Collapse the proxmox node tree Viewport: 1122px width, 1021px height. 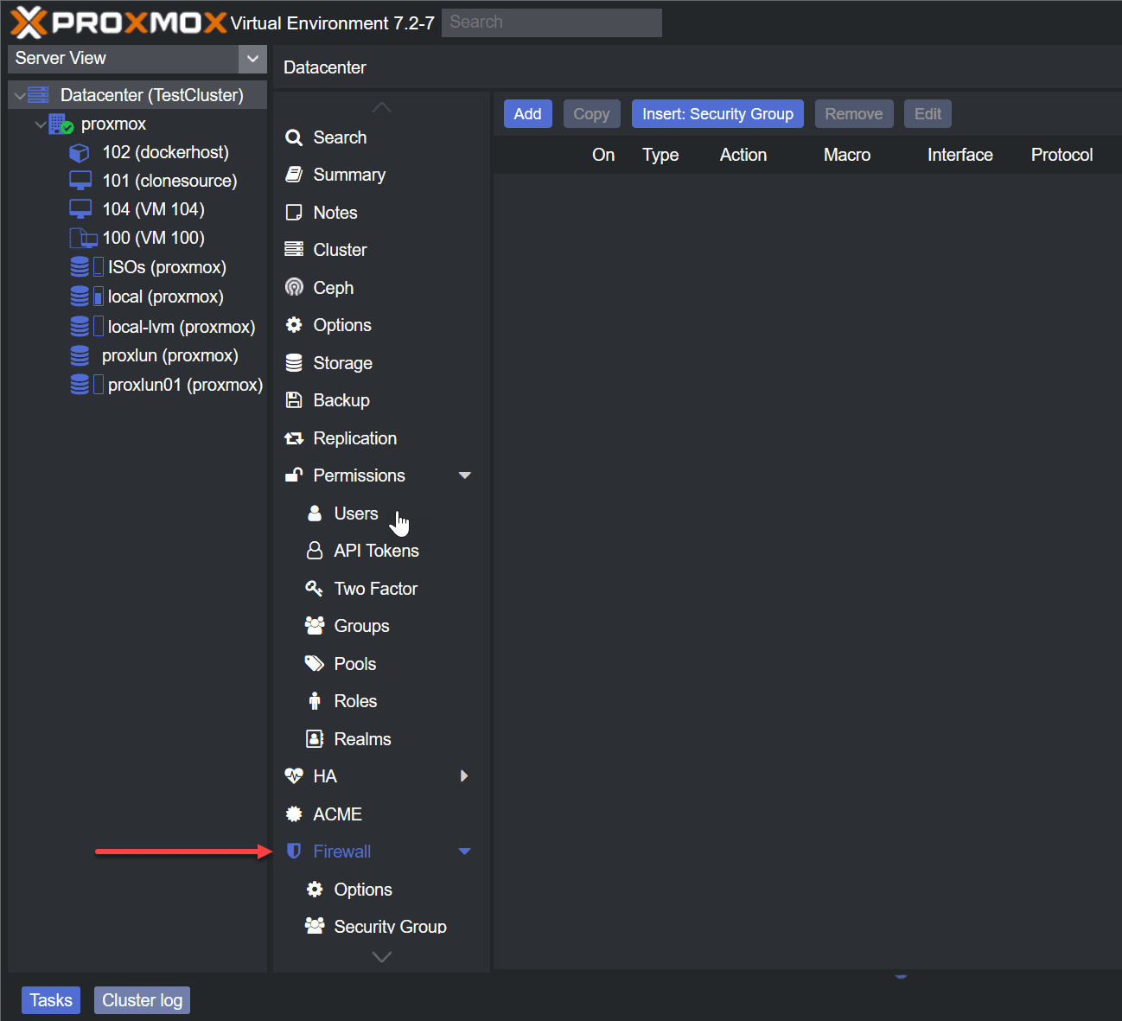(x=41, y=124)
